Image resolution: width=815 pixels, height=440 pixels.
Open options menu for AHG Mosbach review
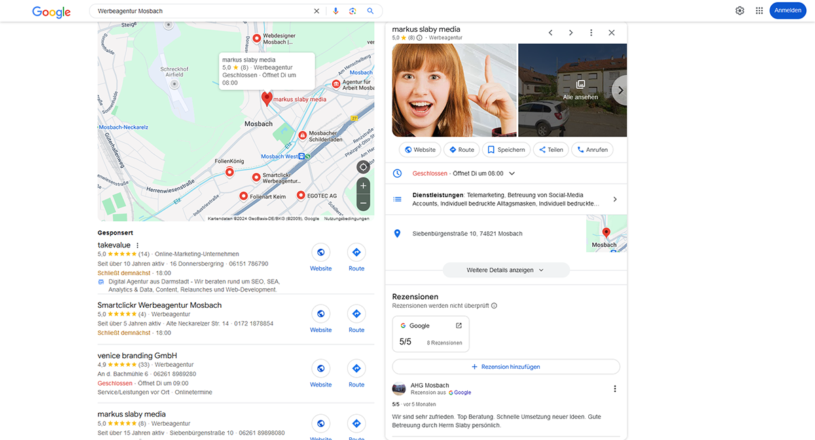pos(615,388)
